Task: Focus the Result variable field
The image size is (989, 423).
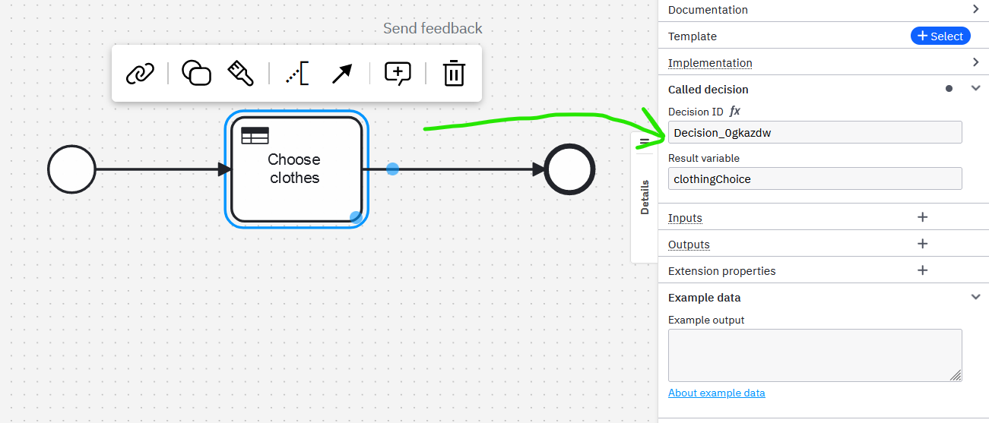Action: point(815,178)
